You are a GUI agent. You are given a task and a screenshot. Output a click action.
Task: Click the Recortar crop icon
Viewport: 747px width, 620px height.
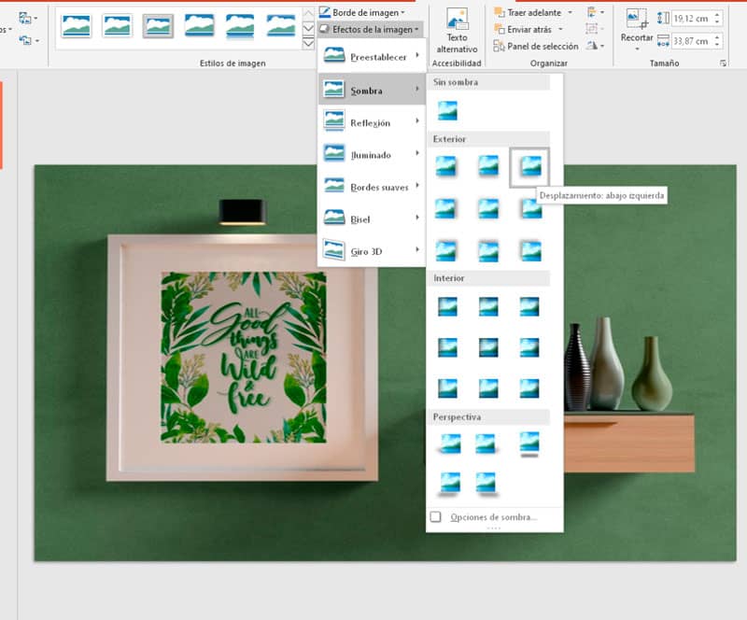click(637, 19)
